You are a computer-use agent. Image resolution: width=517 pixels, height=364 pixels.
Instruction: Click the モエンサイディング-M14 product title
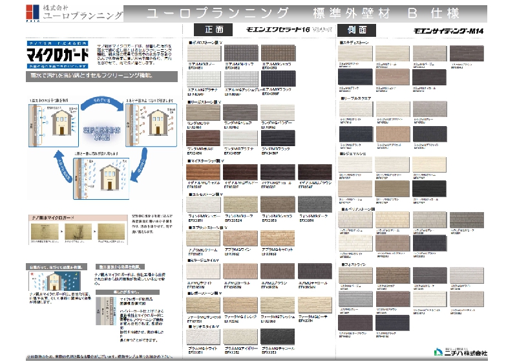(448, 31)
